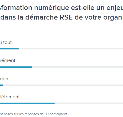
Task: Click the word 'numérique' in the poll title
Action: pyautogui.click(x=52, y=8)
